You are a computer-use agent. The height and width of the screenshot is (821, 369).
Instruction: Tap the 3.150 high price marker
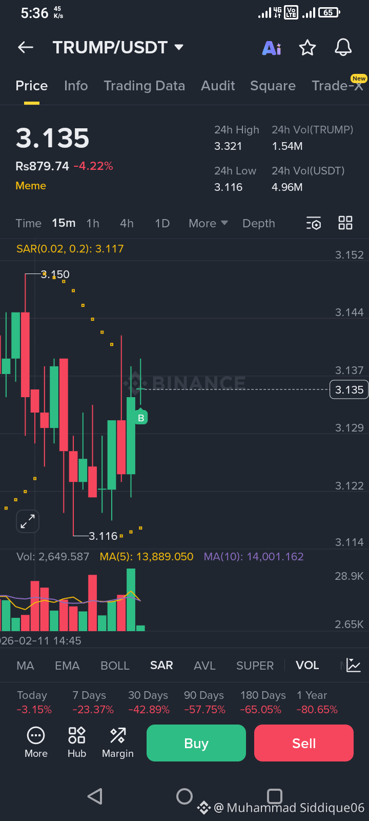point(55,275)
